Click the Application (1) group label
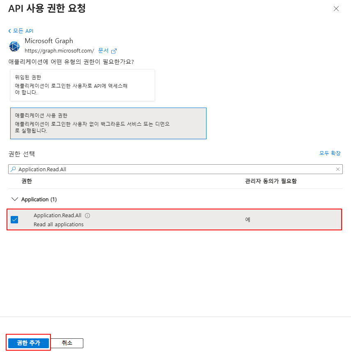The width and height of the screenshot is (351, 356). click(39, 199)
